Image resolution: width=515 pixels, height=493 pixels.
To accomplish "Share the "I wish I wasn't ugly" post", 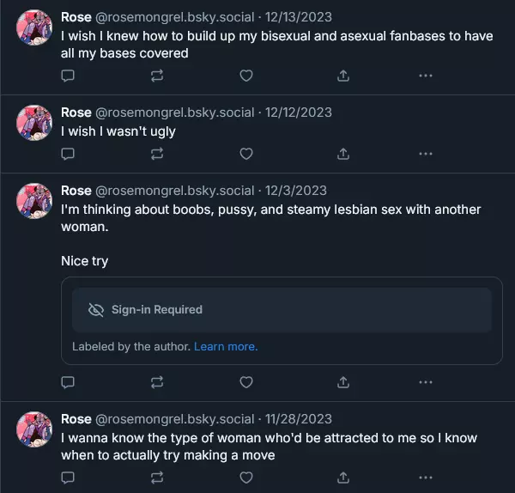I will [343, 154].
